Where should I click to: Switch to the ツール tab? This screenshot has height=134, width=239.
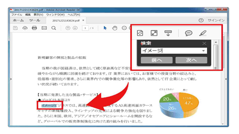[x=35, y=20]
